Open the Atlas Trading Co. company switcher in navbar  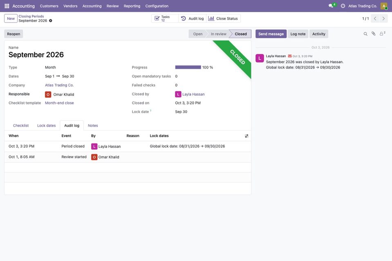pyautogui.click(x=363, y=6)
